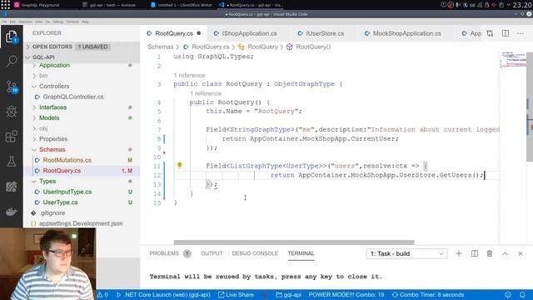Open appsettings.Development.json in the explorer
This screenshot has height=300, width=533.
82,223
